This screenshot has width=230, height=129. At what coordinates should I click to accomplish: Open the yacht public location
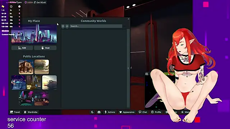(50, 82)
